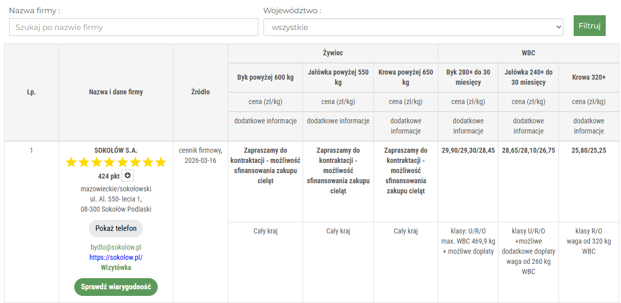Image resolution: width=621 pixels, height=303 pixels.
Task: Click the 29,90/29,30/28,45 price cell
Action: [x=468, y=150]
